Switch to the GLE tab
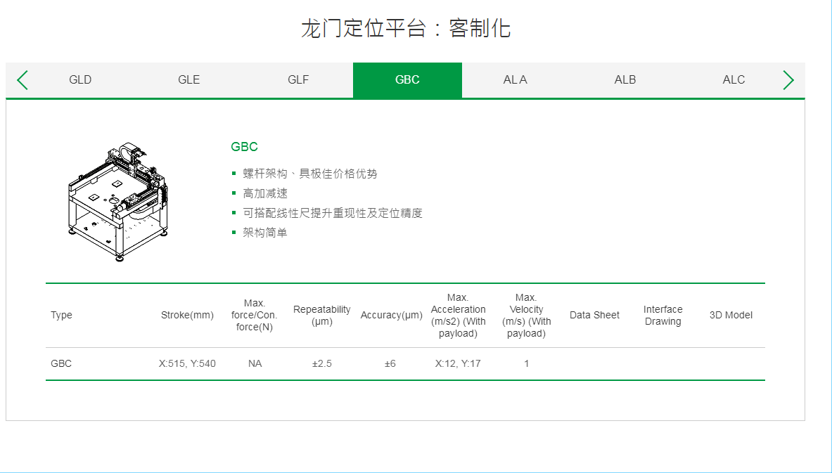 click(189, 80)
